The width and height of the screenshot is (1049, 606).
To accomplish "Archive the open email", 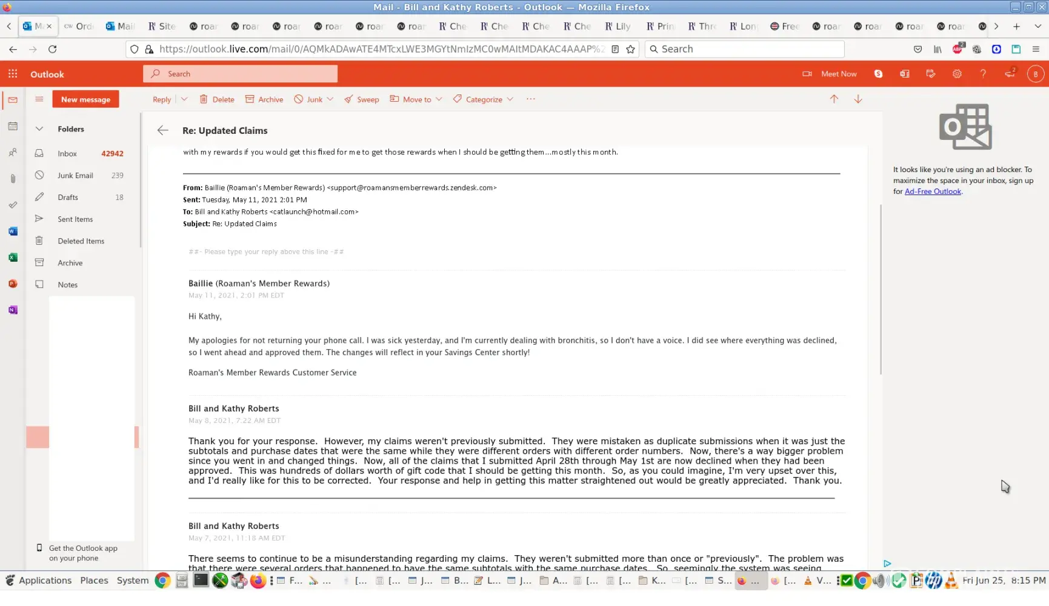I will [264, 99].
